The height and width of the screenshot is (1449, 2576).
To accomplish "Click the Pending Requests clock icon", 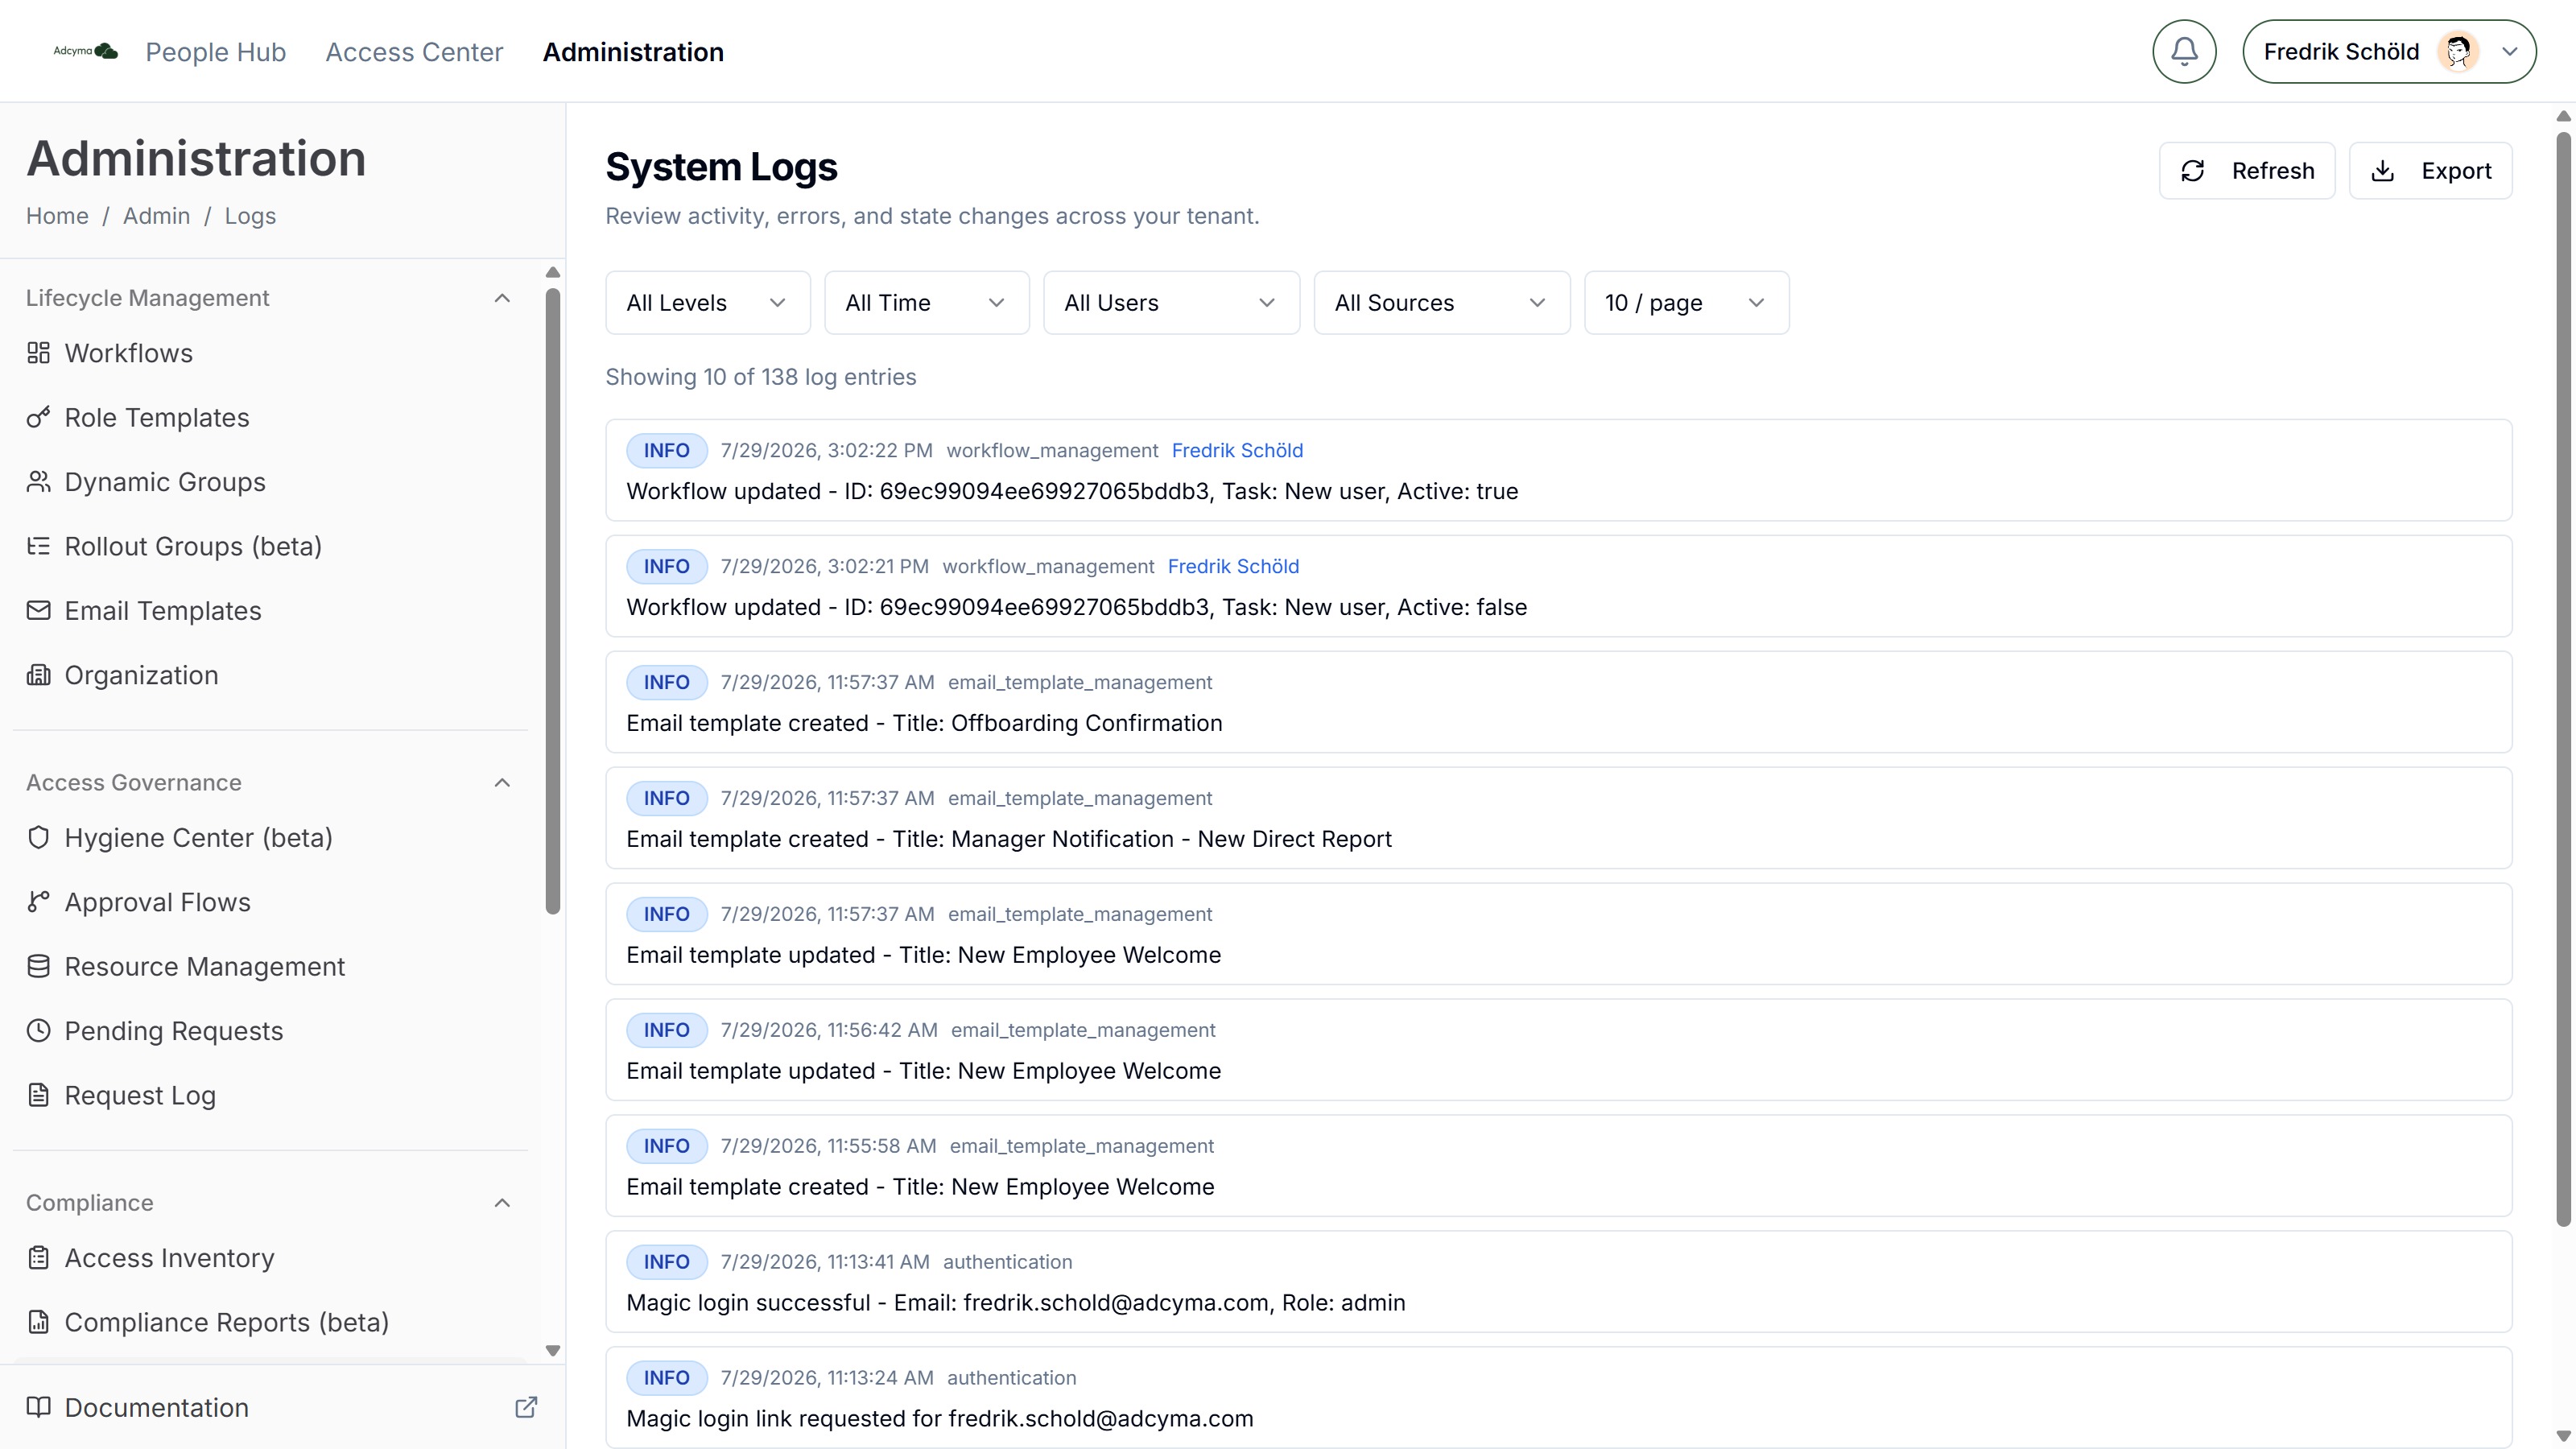I will tap(38, 1031).
